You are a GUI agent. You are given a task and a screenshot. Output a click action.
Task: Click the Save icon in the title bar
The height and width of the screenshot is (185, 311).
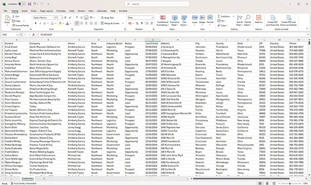click(x=30, y=4)
